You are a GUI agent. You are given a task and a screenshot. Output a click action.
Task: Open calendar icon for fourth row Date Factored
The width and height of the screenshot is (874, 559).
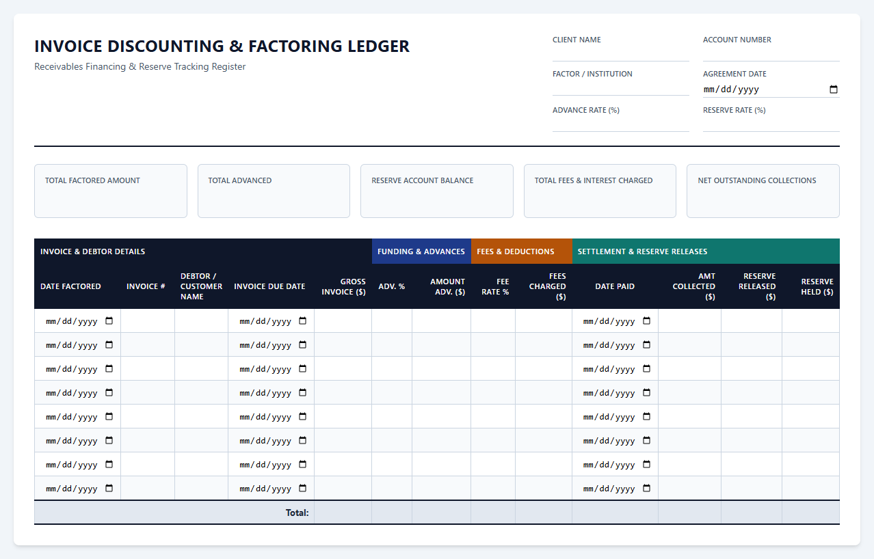[109, 392]
